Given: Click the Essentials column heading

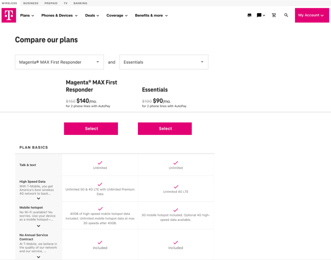Looking at the screenshot, I should pyautogui.click(x=155, y=90).
